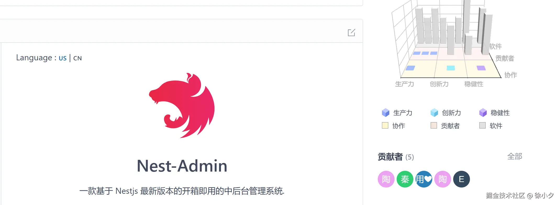
Task: Click the purple 稳健性 tile in chart
Action: coord(481,68)
